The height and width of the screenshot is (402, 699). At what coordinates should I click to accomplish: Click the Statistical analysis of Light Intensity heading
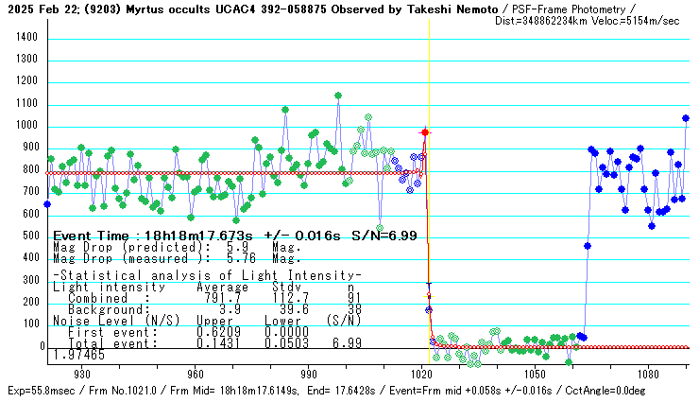[206, 274]
